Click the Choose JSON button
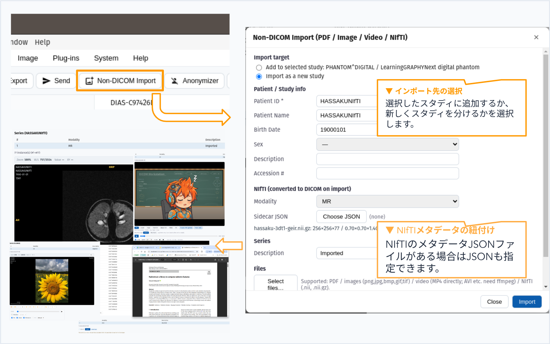 (x=341, y=217)
